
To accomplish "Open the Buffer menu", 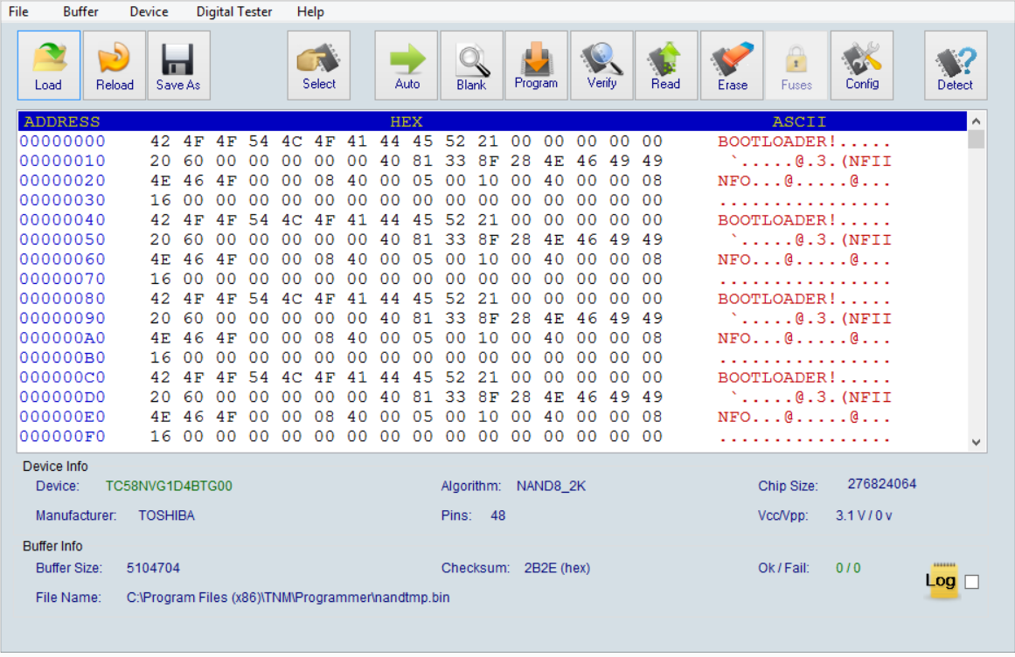I will pos(80,11).
